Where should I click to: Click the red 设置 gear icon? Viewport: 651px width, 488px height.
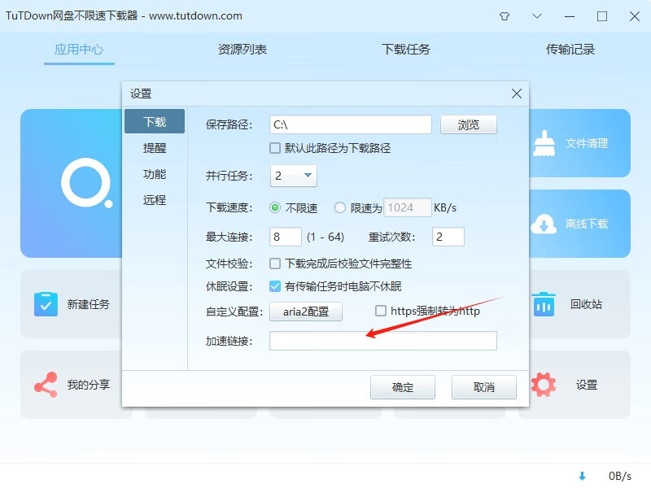coord(544,385)
